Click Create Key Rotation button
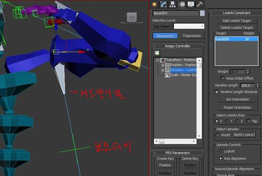Screen dimensions: 262x176 point(165,173)
